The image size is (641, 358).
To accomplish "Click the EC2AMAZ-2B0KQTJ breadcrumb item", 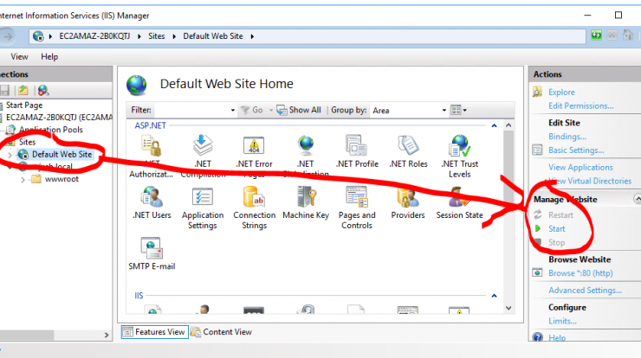I will click(x=94, y=36).
